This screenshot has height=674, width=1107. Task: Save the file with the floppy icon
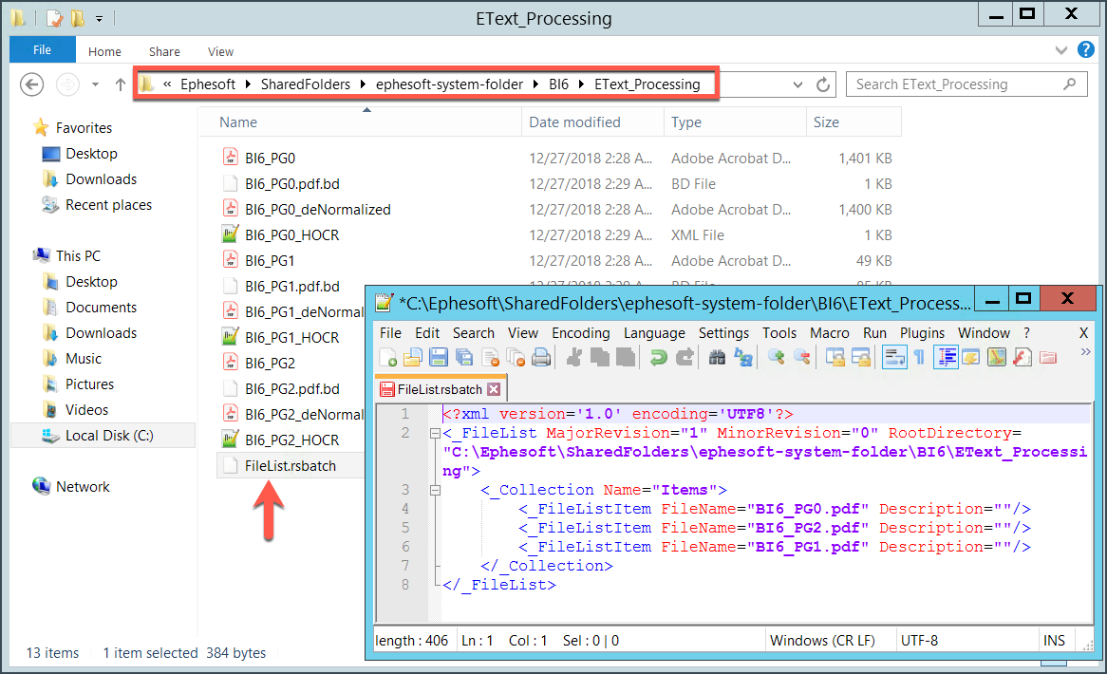439,358
